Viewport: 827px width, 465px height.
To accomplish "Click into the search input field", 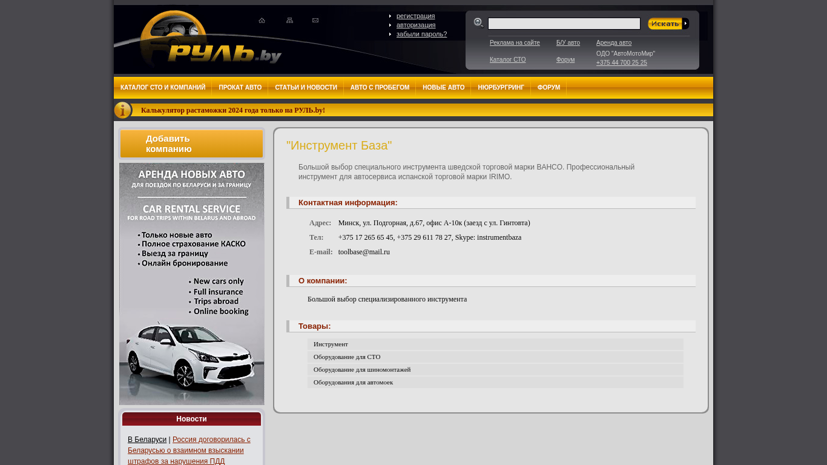I will click(x=564, y=24).
